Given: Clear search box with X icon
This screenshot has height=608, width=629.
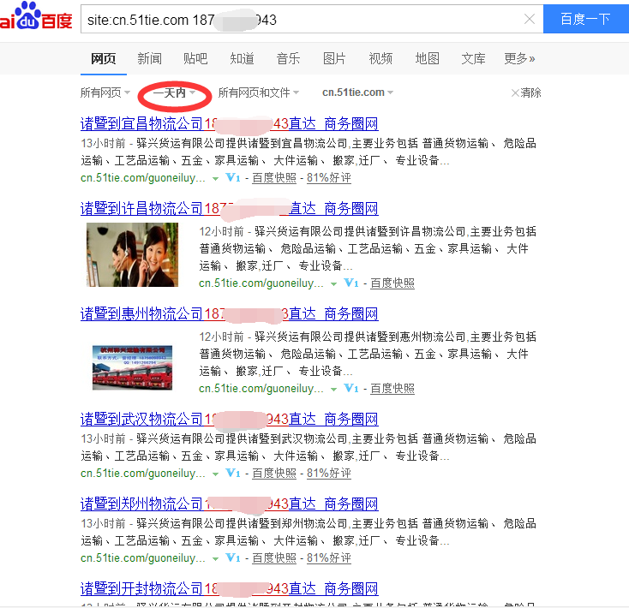Looking at the screenshot, I should coord(530,19).
